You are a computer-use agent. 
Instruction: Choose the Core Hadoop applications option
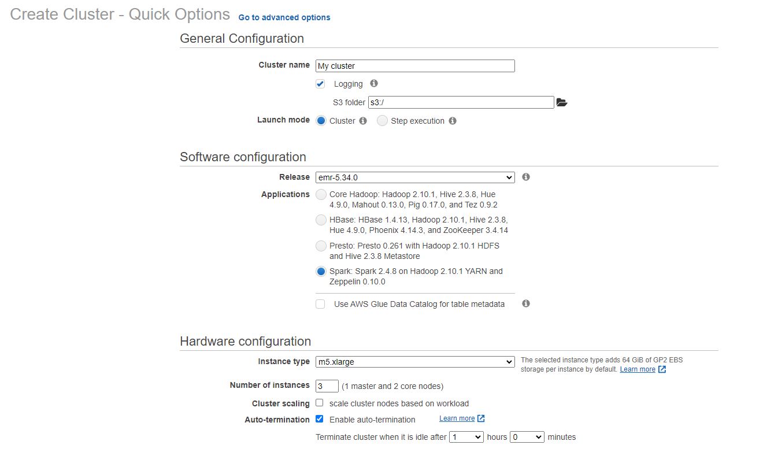(x=321, y=195)
